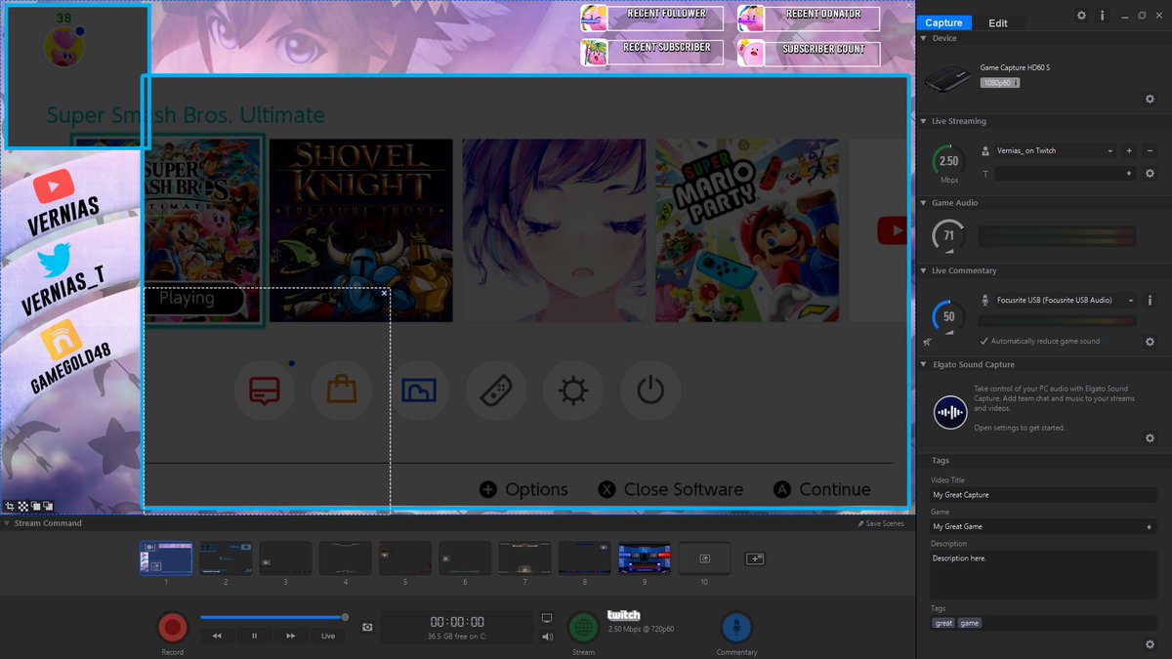
Task: Select Stream Command scene 2
Action: point(226,558)
